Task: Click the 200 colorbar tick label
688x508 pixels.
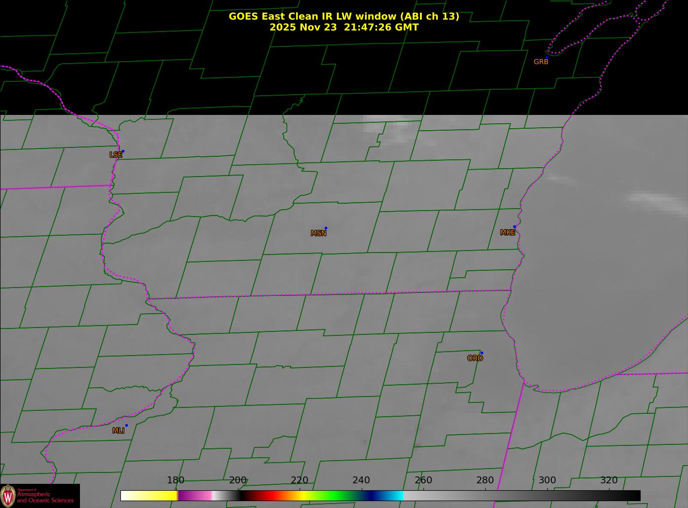Action: (x=237, y=480)
